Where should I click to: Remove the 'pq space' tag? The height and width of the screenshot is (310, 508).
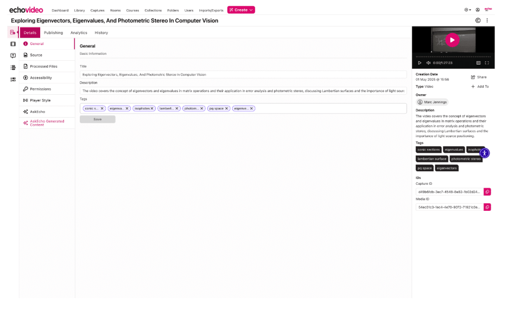click(x=226, y=108)
